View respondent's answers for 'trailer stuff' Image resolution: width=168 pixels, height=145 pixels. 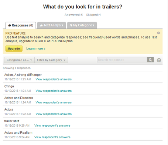[52, 126]
